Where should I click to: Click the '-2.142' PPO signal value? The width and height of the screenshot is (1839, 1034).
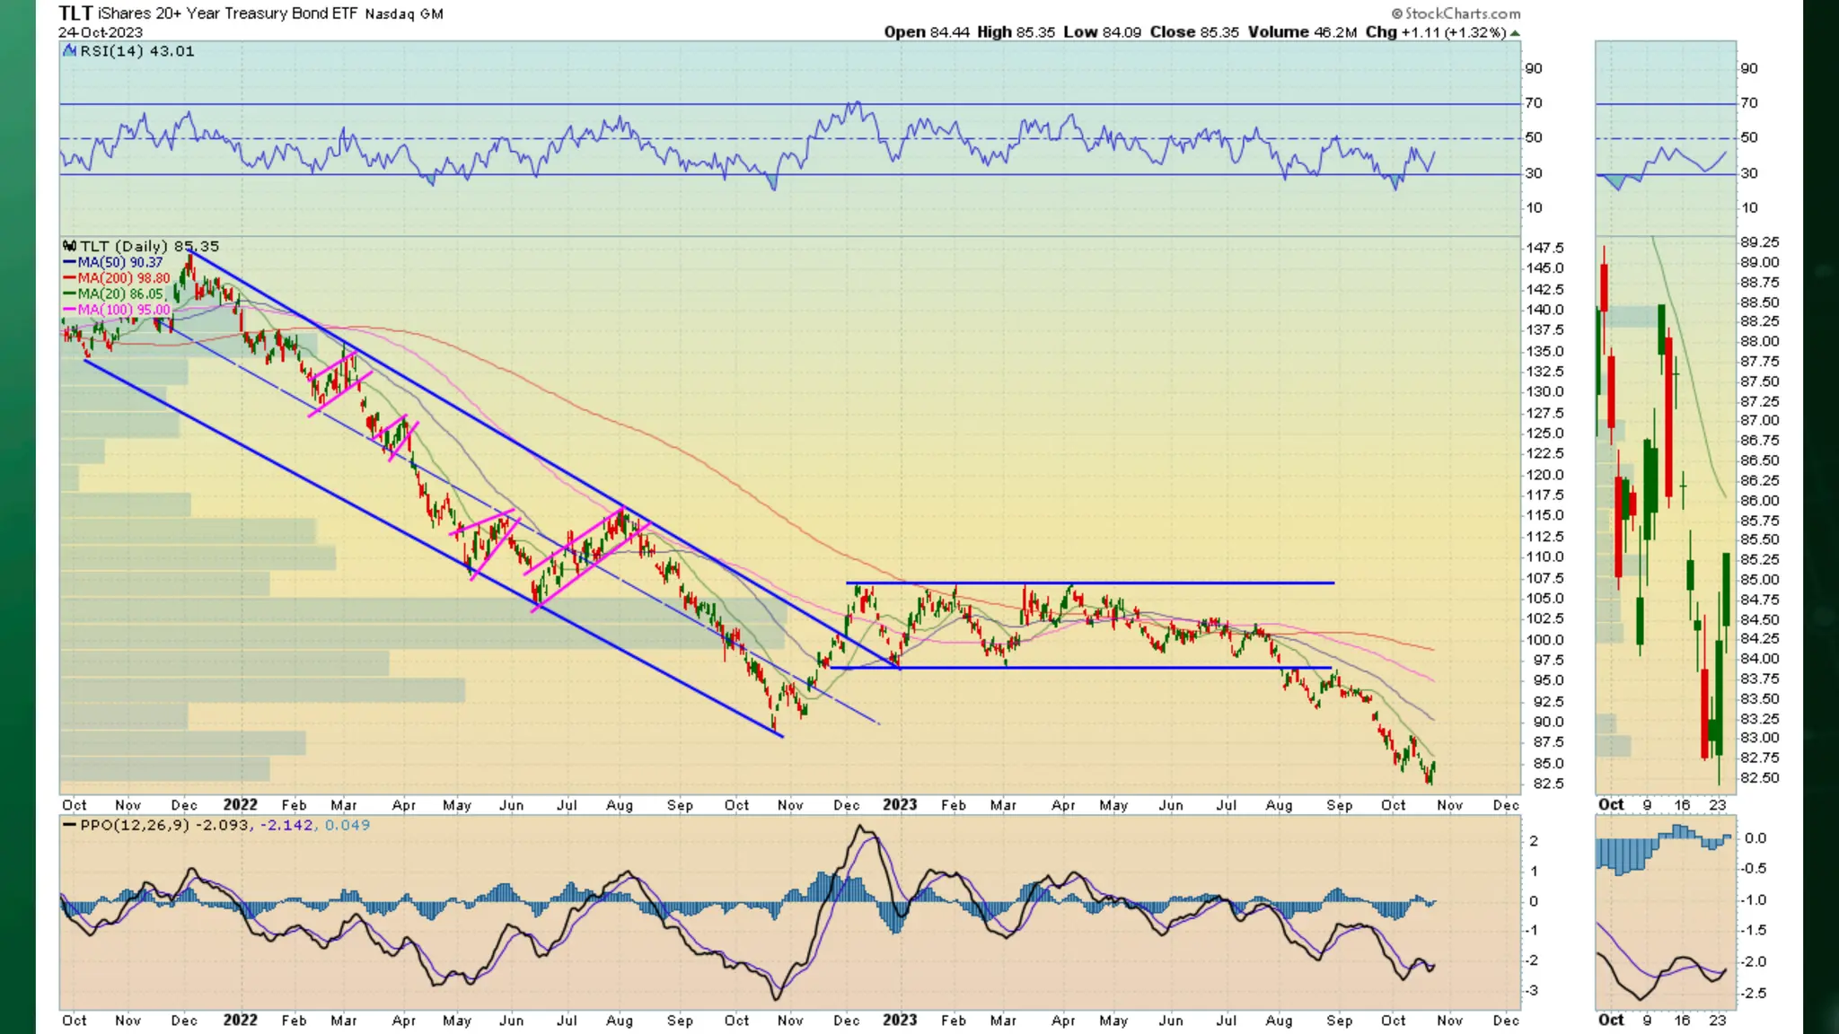click(286, 825)
